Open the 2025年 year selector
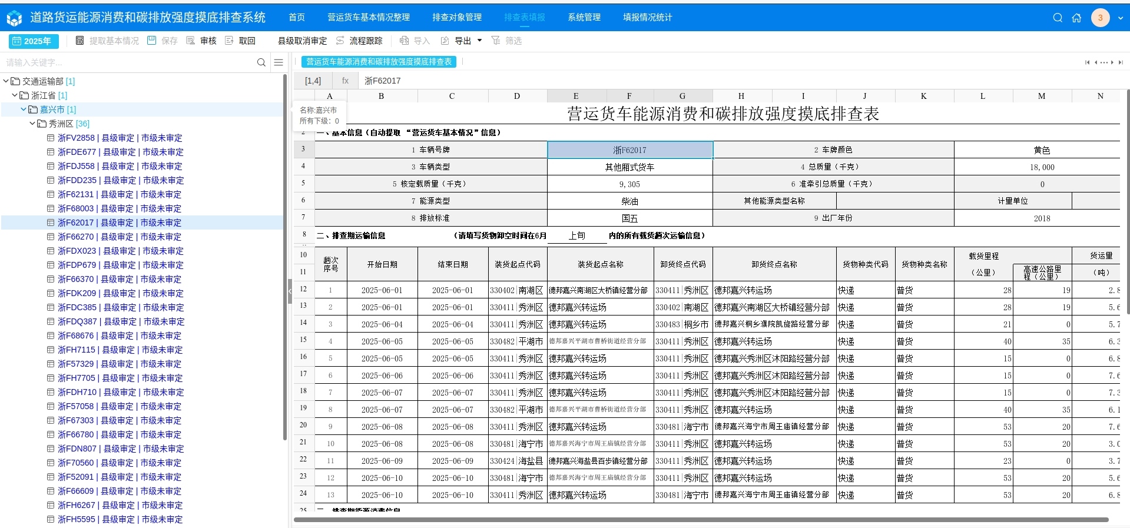Screen dimensions: 1130x528 (x=34, y=41)
